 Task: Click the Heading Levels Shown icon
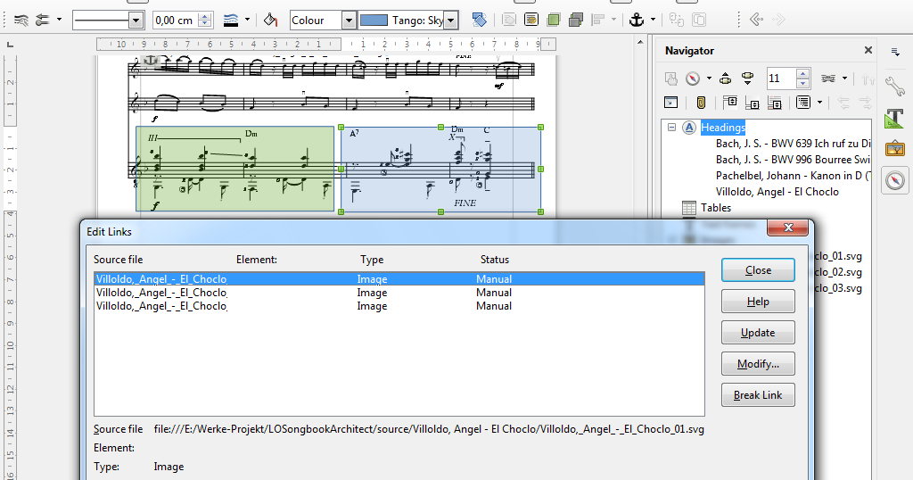tap(803, 103)
